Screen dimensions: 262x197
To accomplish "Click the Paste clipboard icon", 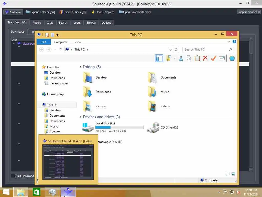I will click(x=197, y=58).
